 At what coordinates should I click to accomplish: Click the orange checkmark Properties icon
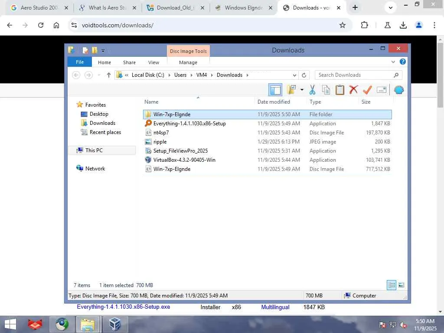[367, 90]
